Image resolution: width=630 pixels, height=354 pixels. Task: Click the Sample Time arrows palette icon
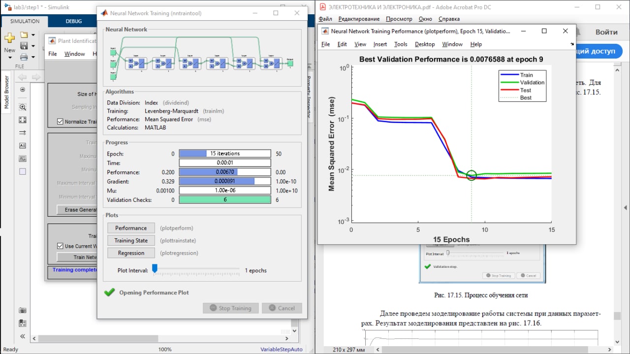[22, 133]
